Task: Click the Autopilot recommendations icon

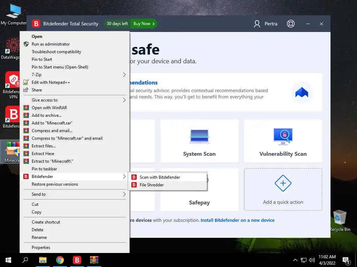Action: tap(302, 92)
